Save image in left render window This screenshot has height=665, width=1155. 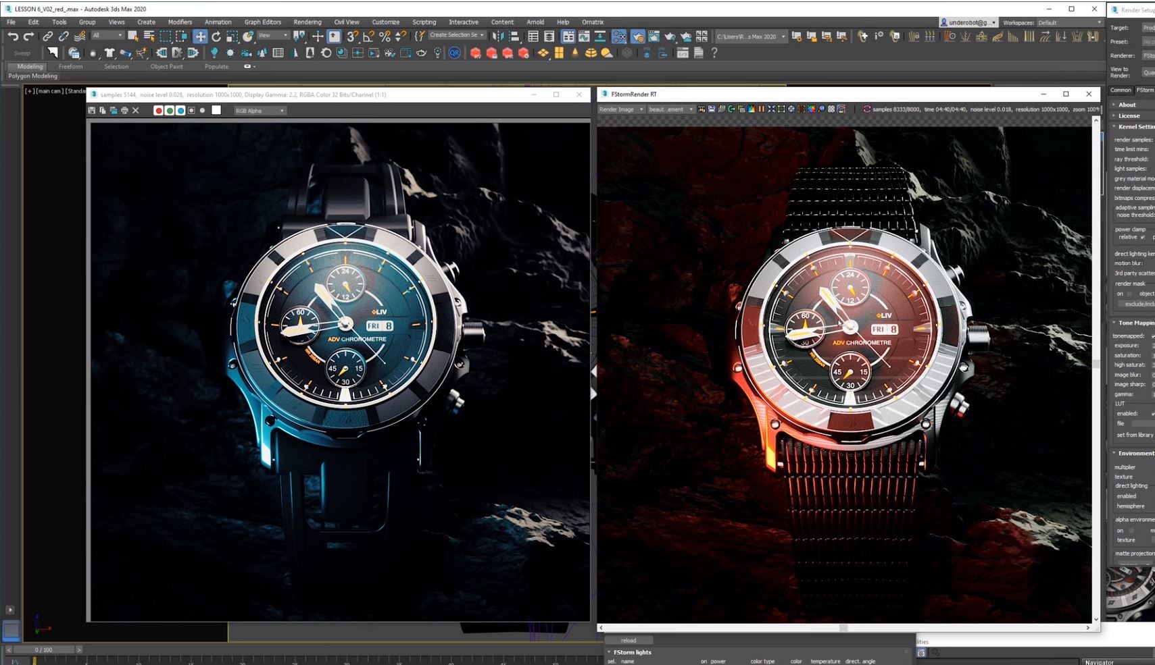pos(92,111)
